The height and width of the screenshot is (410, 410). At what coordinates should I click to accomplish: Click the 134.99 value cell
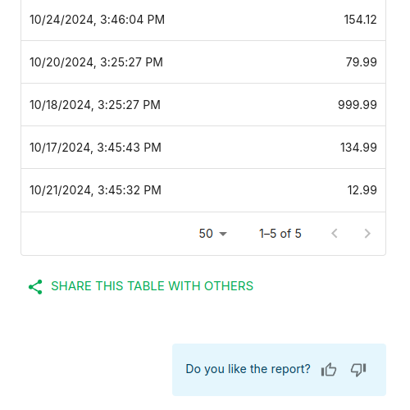358,148
